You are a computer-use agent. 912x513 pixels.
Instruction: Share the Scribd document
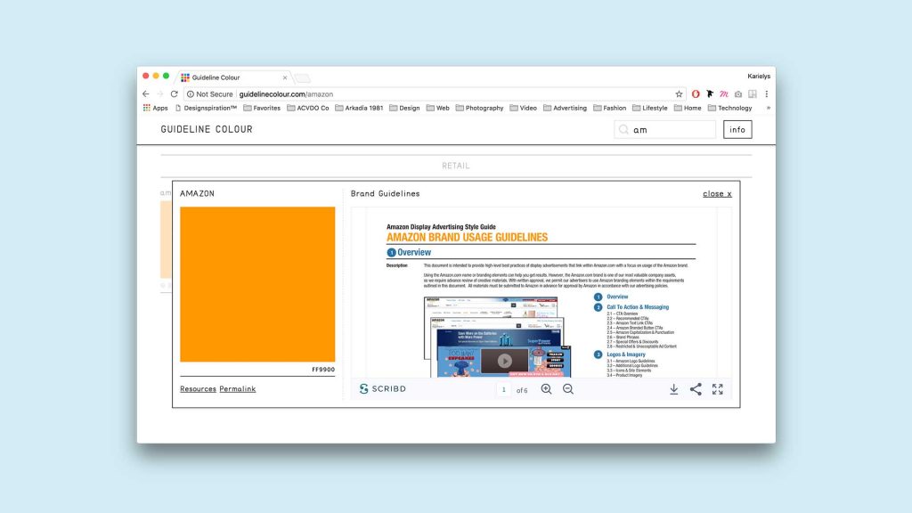tap(696, 389)
